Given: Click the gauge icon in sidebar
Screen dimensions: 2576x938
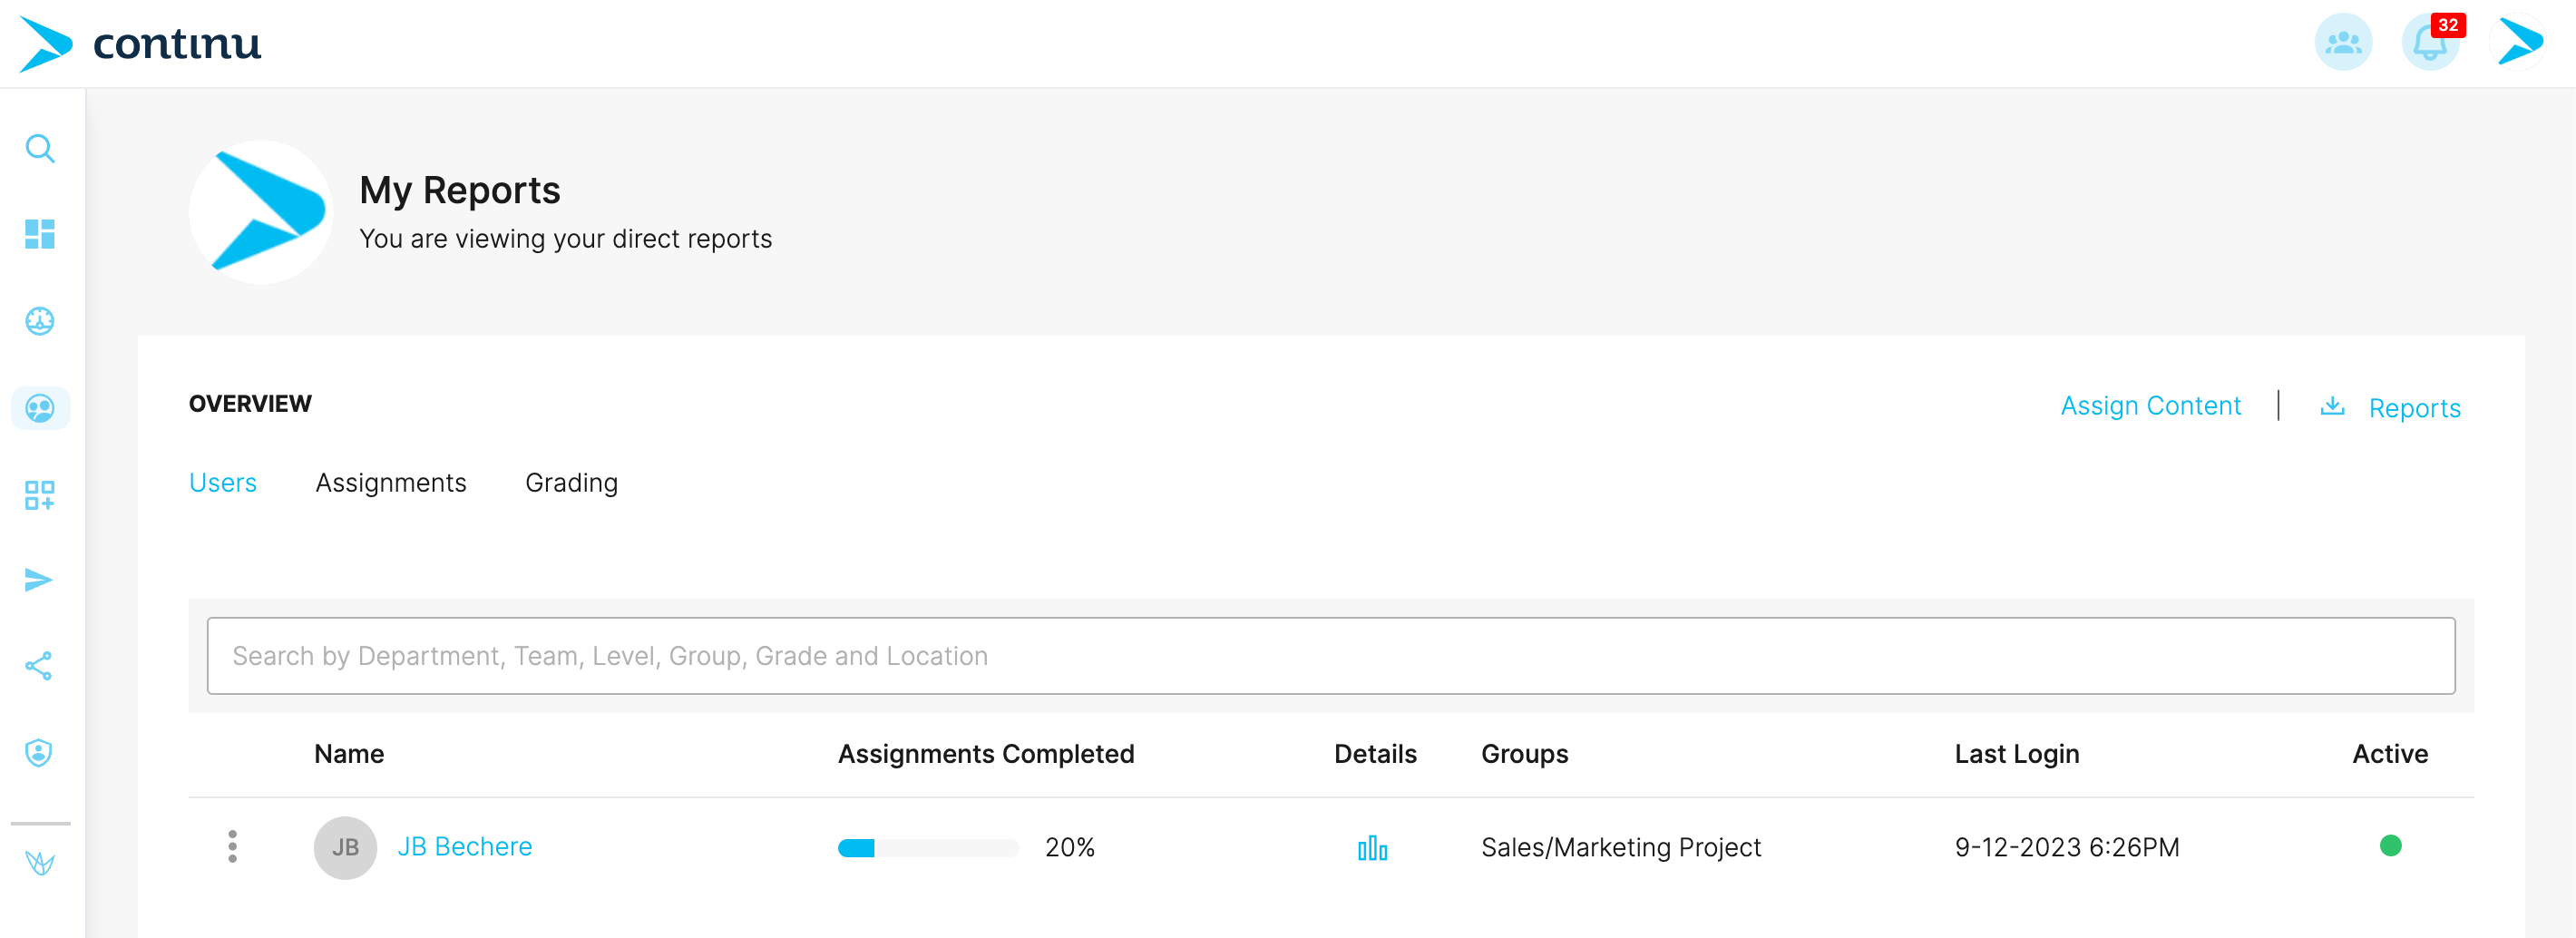Looking at the screenshot, I should click(x=40, y=321).
